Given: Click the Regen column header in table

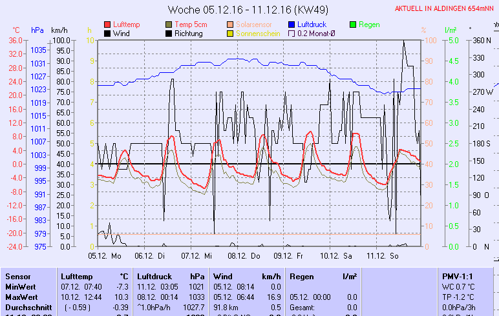Looking at the screenshot, I should 303,276.
